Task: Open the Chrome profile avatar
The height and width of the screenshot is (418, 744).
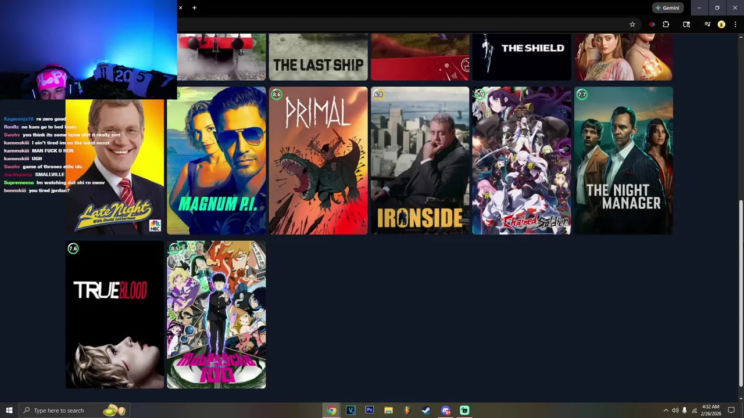Action: point(721,24)
